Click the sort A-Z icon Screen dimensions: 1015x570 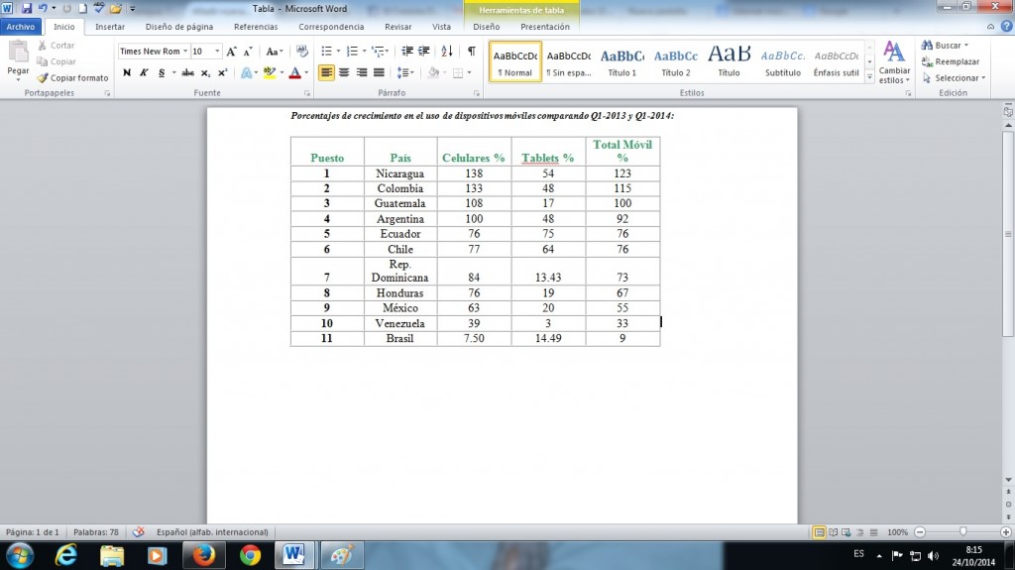click(447, 51)
